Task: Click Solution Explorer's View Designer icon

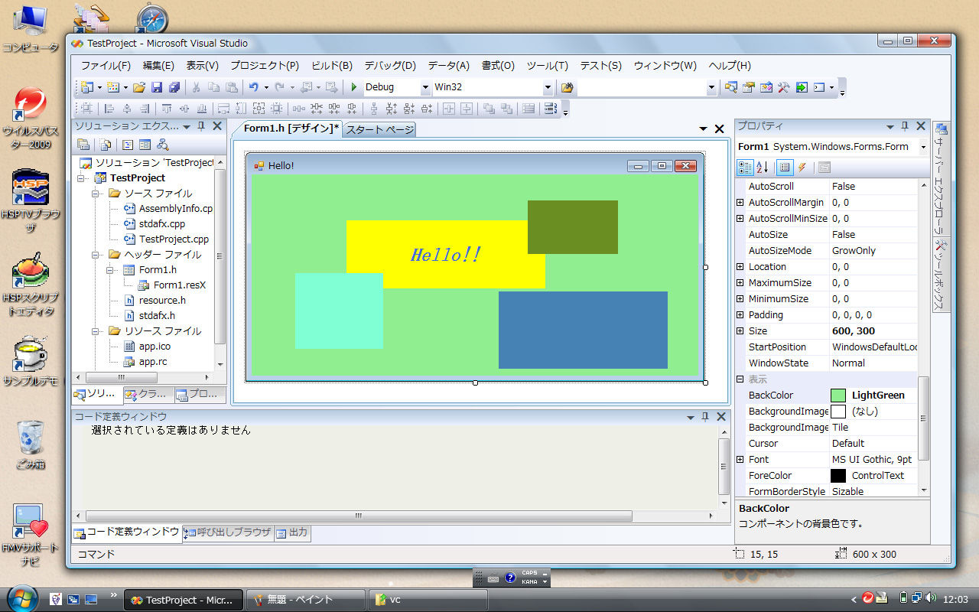Action: click(145, 144)
